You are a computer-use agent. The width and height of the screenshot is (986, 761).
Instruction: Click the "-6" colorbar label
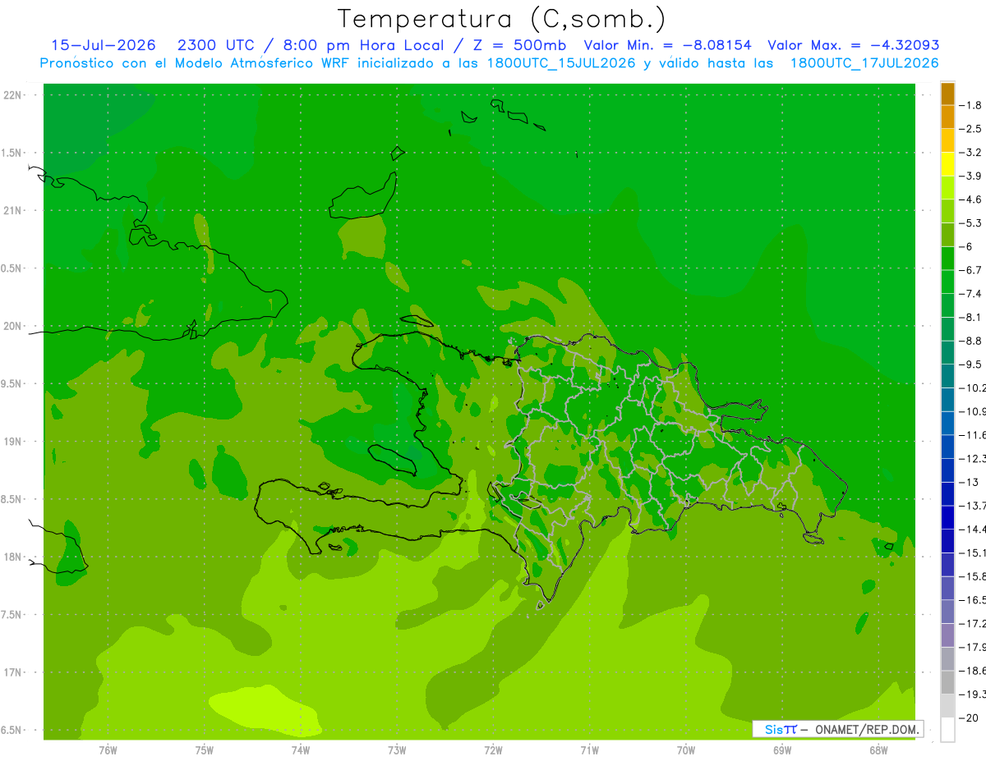pyautogui.click(x=965, y=246)
